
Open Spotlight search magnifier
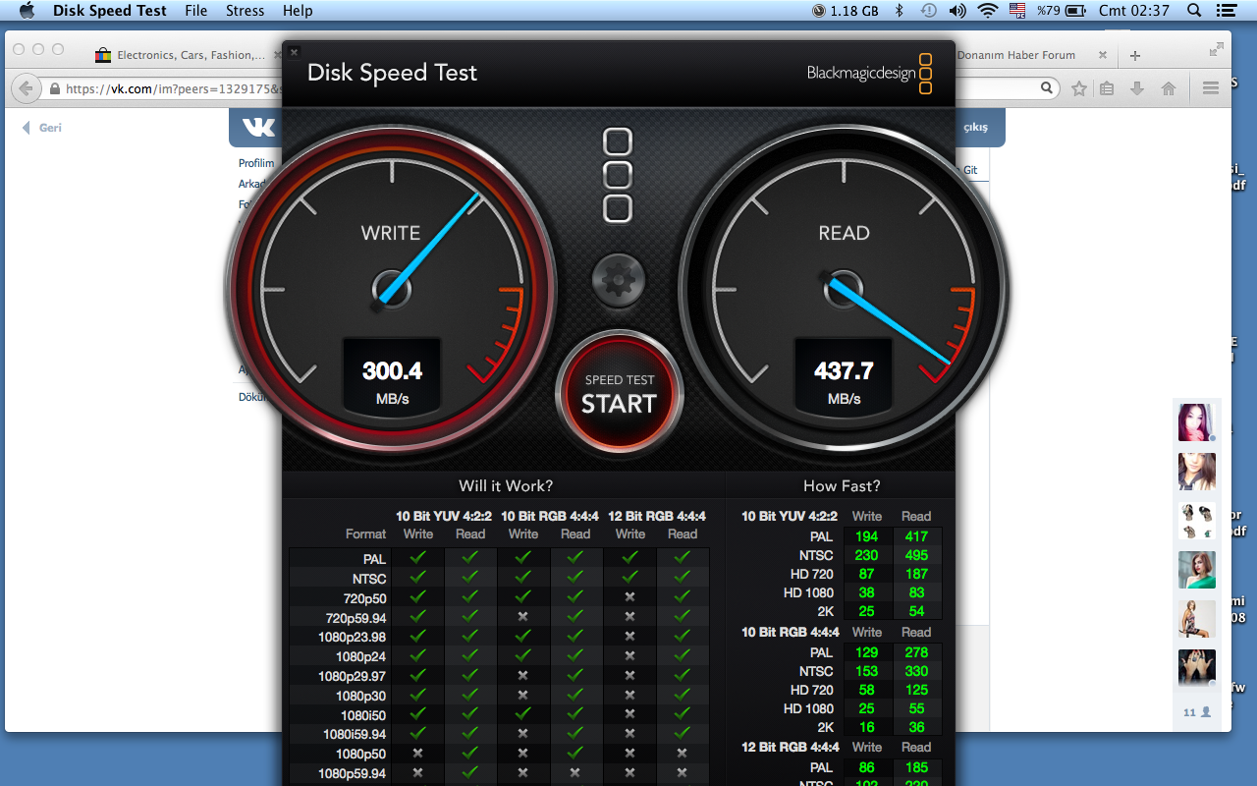pos(1194,11)
